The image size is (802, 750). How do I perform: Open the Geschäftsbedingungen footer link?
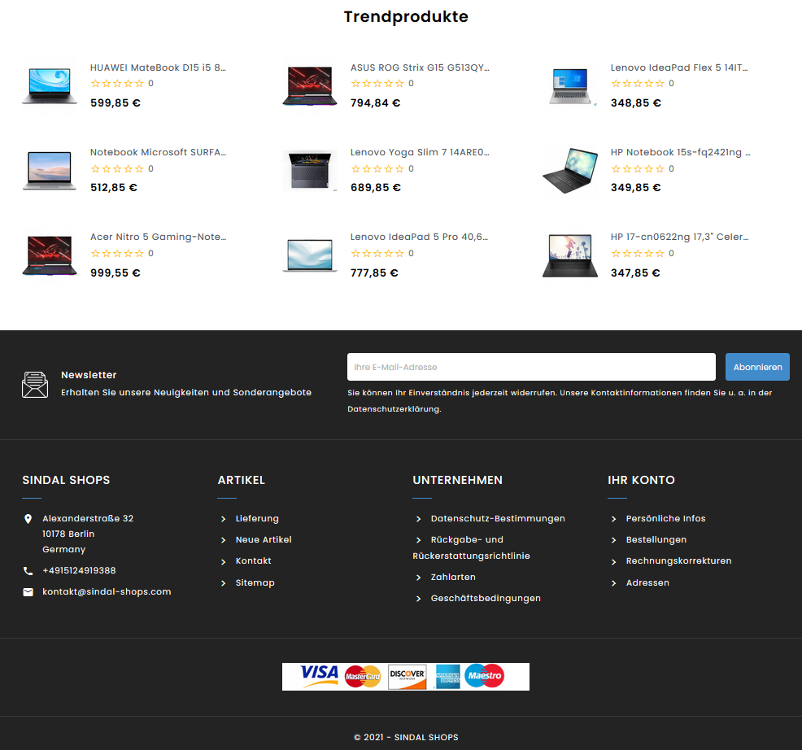tap(486, 598)
